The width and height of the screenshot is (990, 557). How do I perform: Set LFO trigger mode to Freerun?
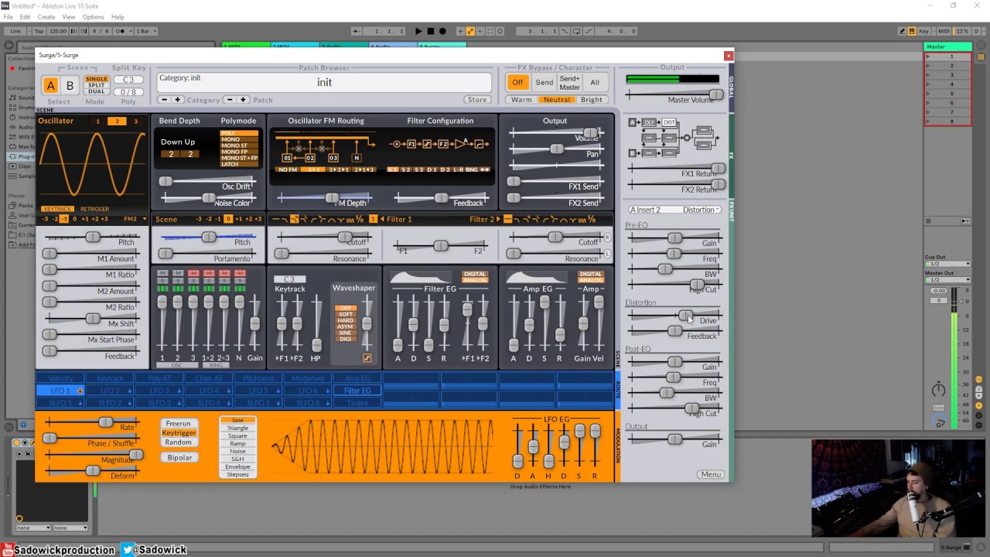click(179, 424)
